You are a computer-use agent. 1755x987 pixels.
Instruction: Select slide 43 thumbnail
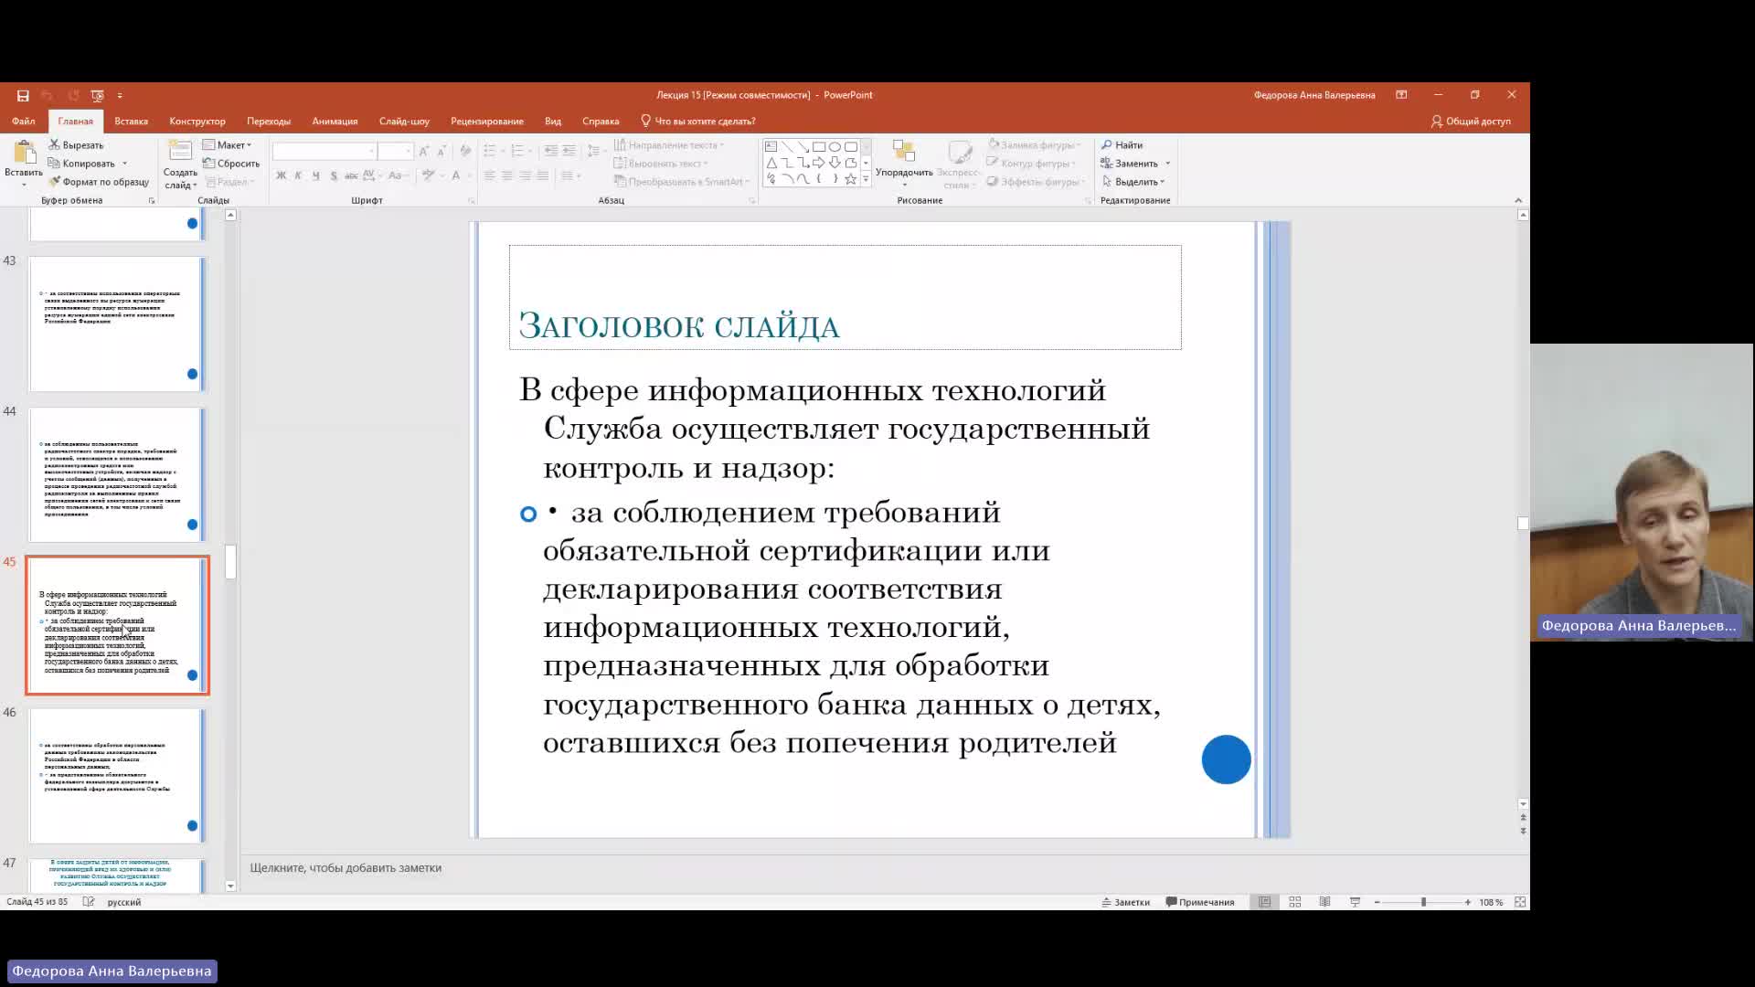(x=116, y=324)
